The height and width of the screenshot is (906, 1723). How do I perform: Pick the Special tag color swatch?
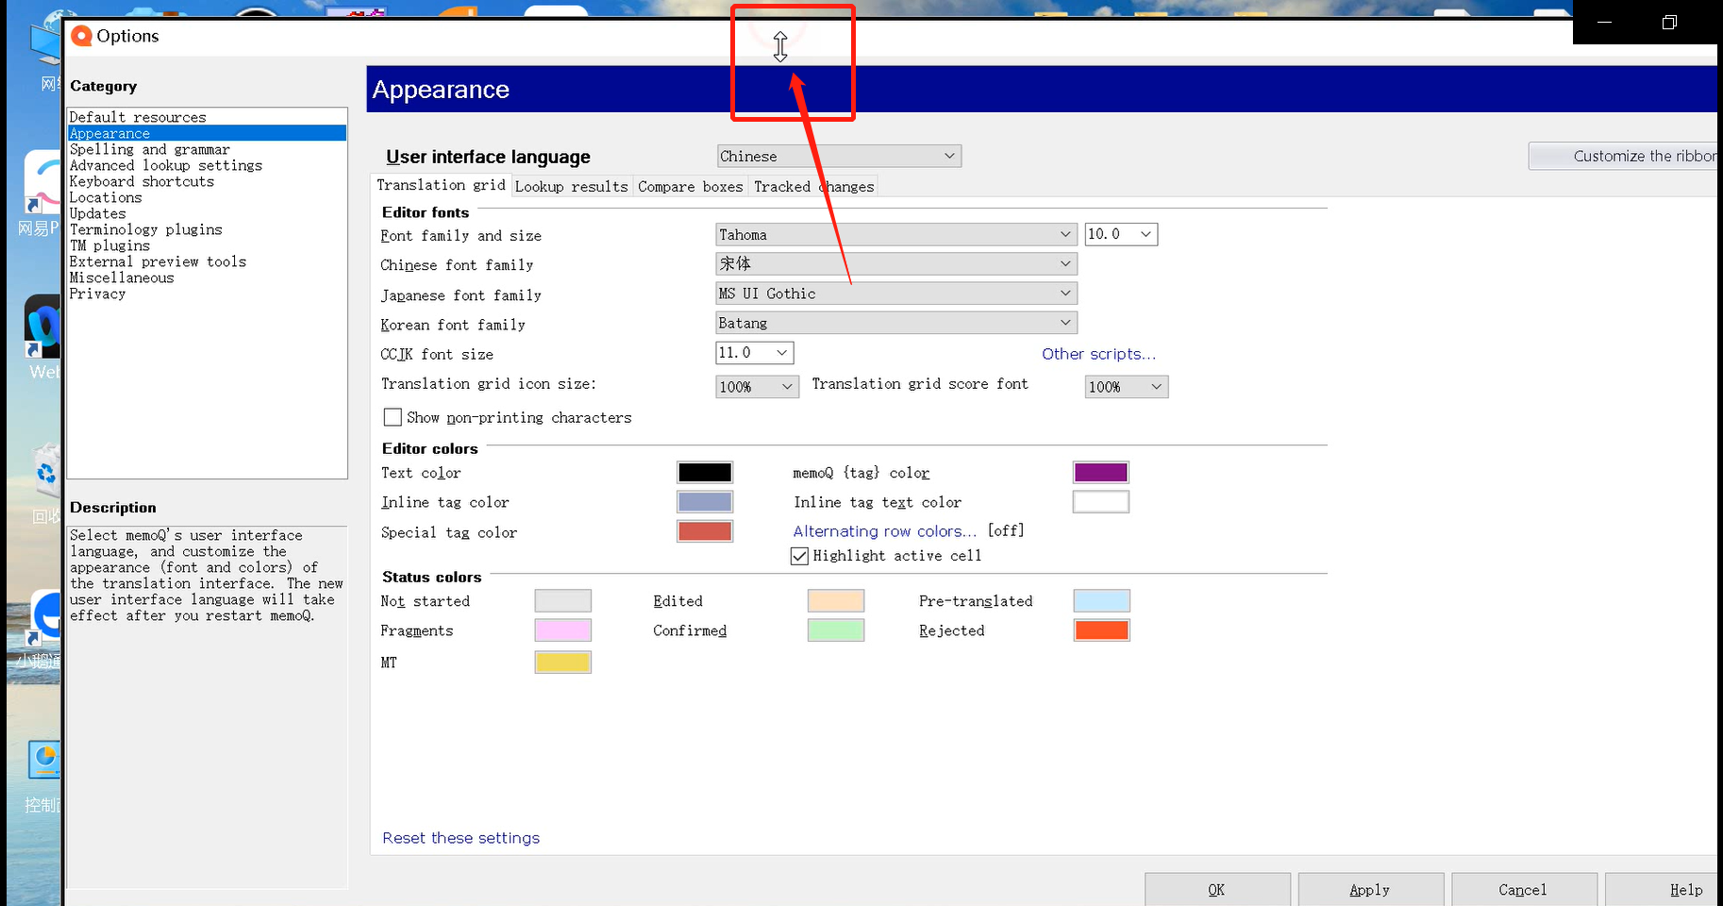[705, 531]
